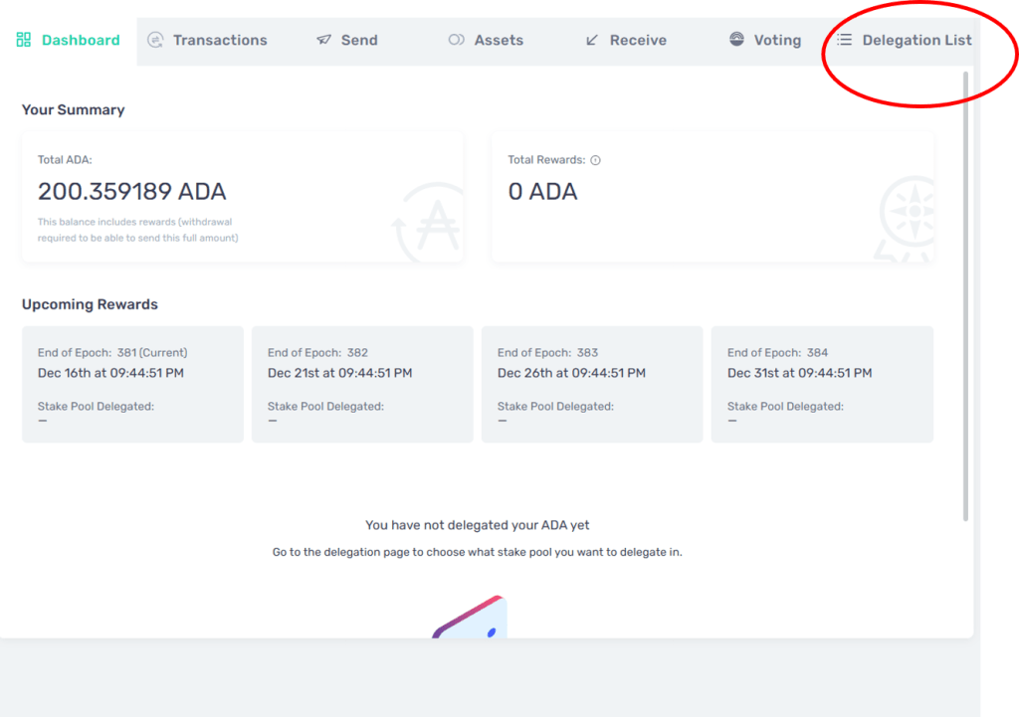Click the Total Rewards 0 ADA card
Screen dimensions: 1019x717
(713, 197)
